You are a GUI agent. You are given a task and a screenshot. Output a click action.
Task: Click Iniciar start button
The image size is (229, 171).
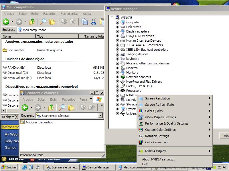click(x=9, y=167)
